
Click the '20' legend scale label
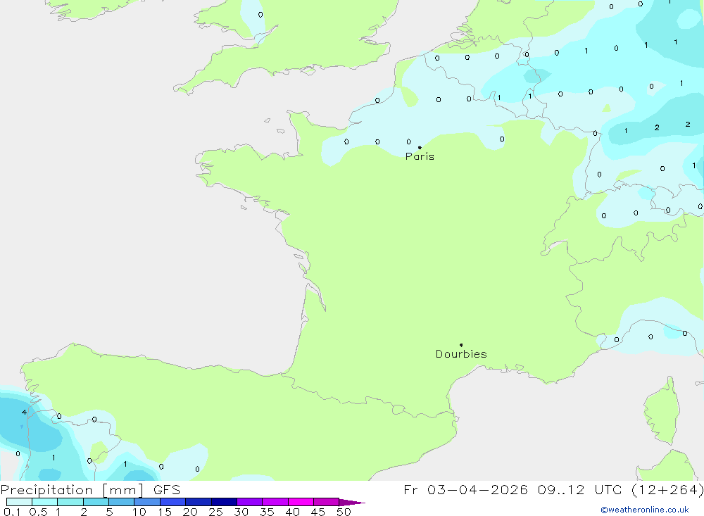coord(190,512)
